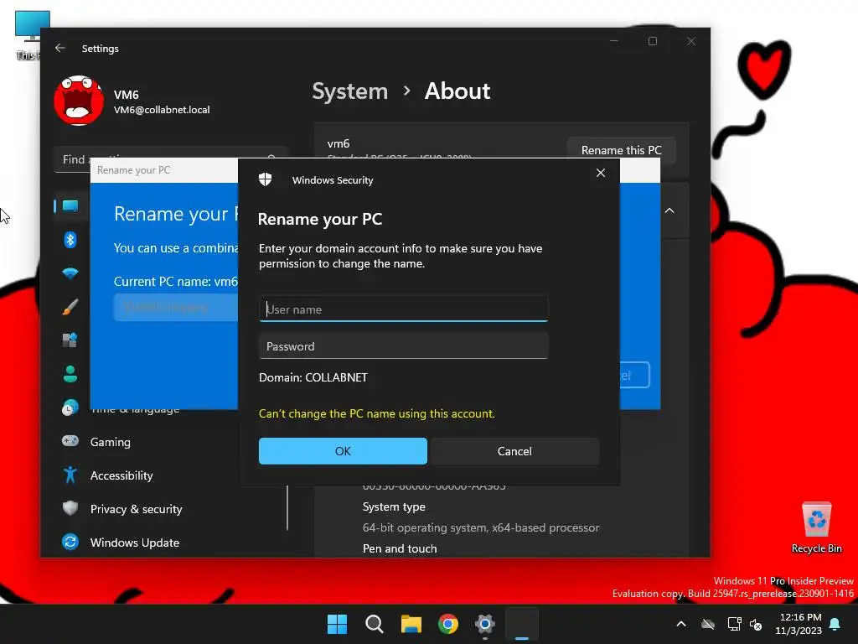Select "Domain: COLLABNET" text
Image resolution: width=858 pixels, height=644 pixels.
313,377
